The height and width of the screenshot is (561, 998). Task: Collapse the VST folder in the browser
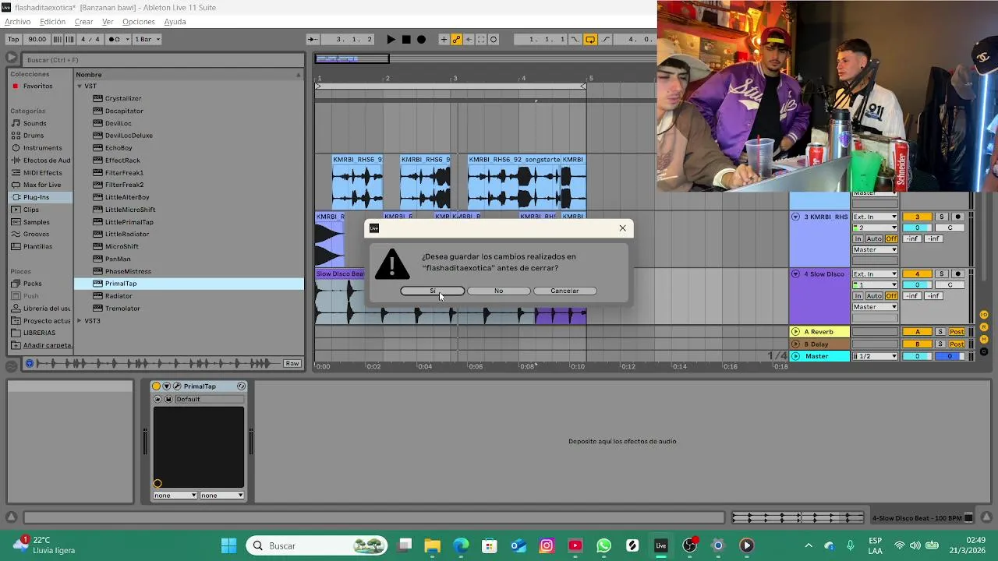pos(80,86)
